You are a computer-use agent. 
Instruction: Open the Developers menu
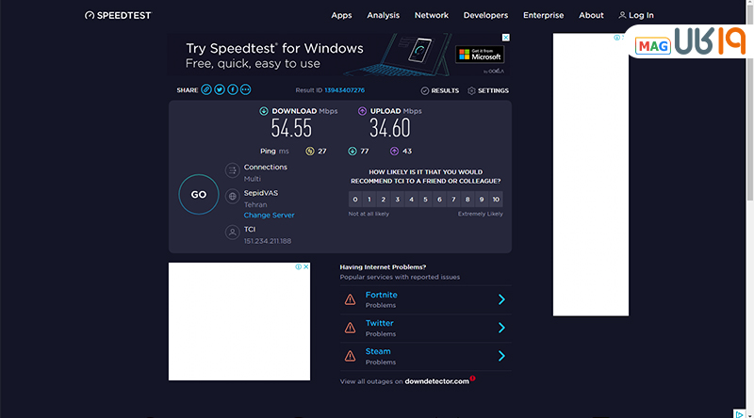click(x=485, y=15)
